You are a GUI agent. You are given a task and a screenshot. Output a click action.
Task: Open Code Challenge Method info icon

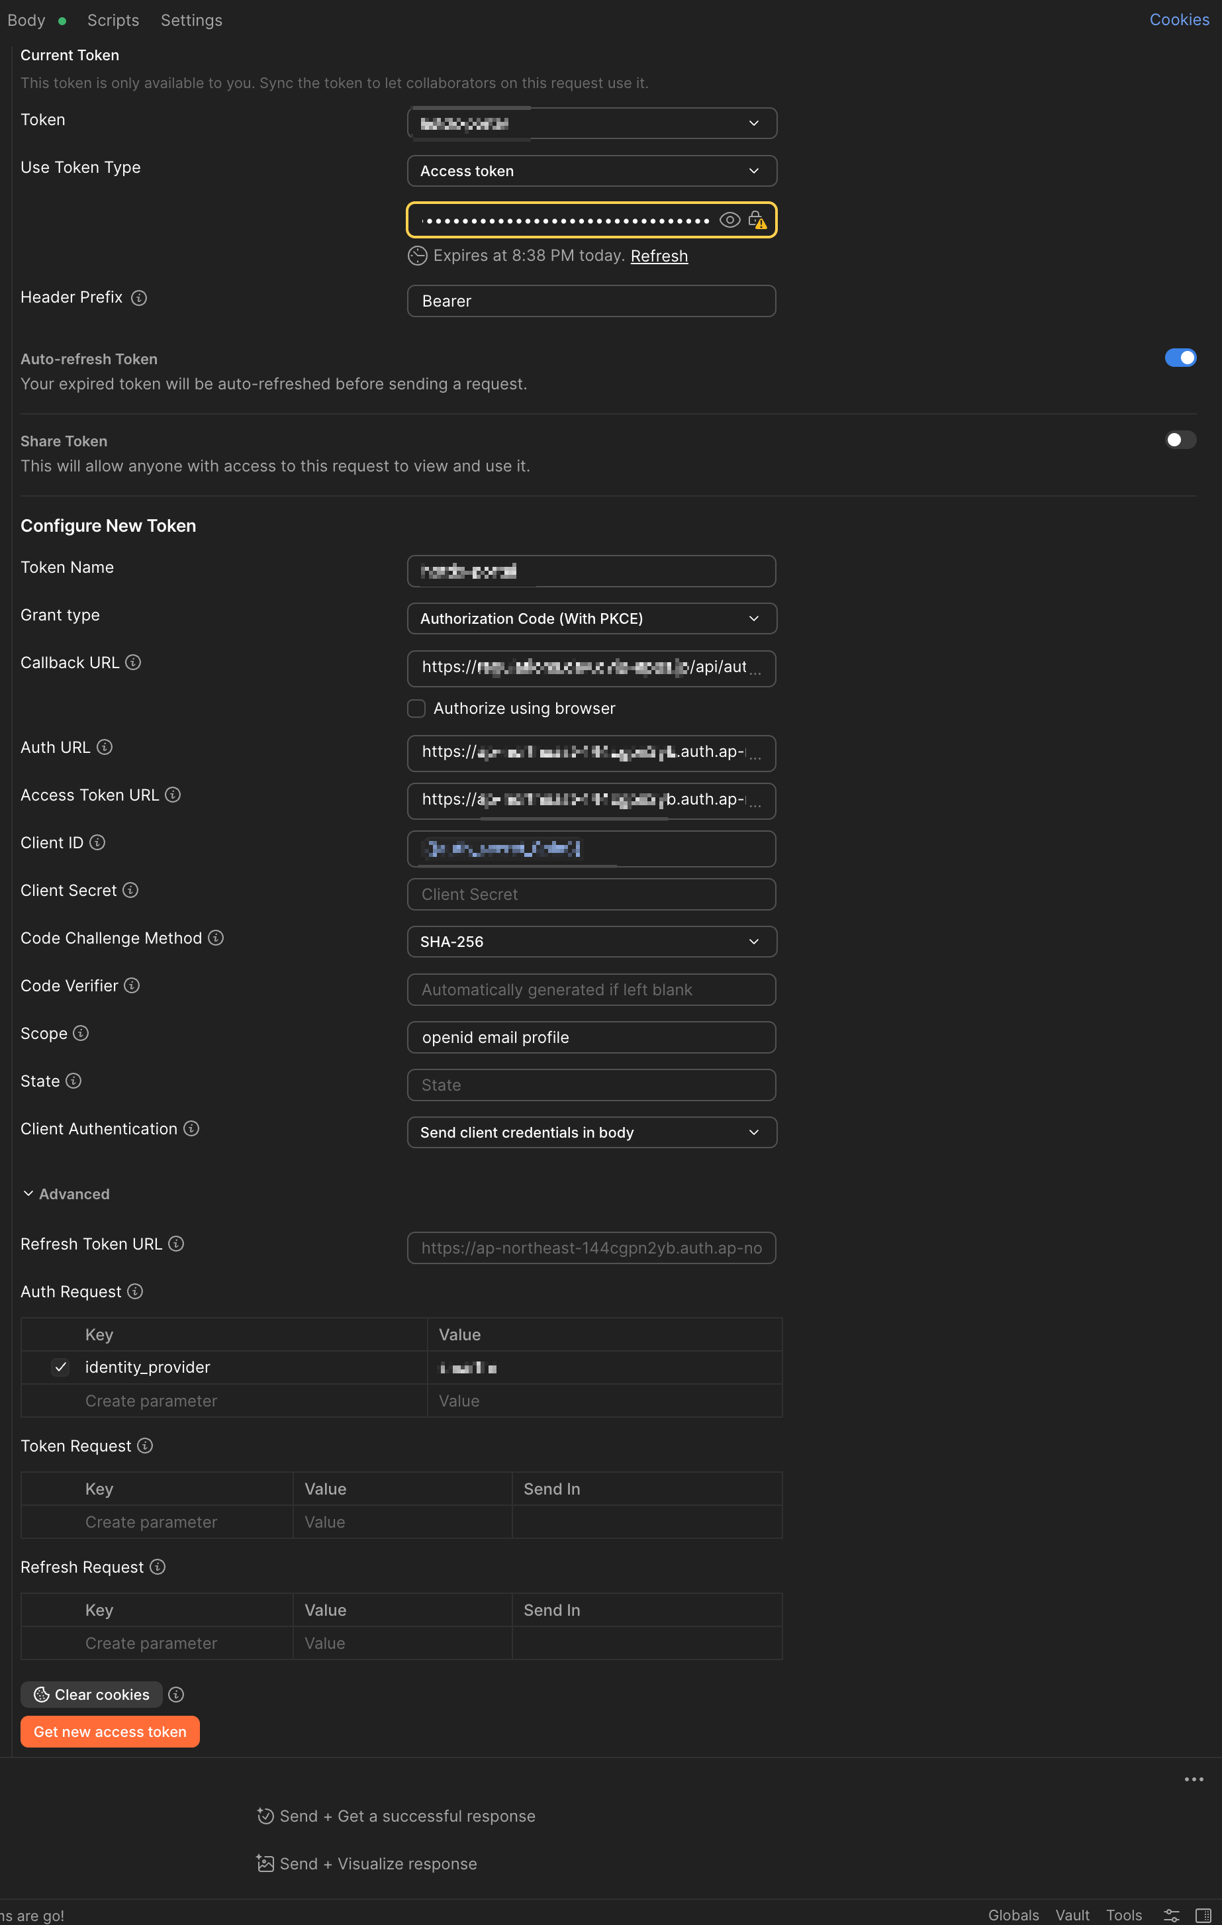pyautogui.click(x=216, y=937)
